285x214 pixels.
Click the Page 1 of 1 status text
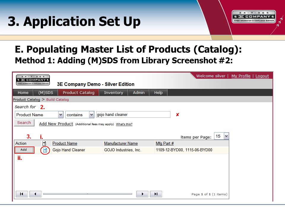coord(209,194)
